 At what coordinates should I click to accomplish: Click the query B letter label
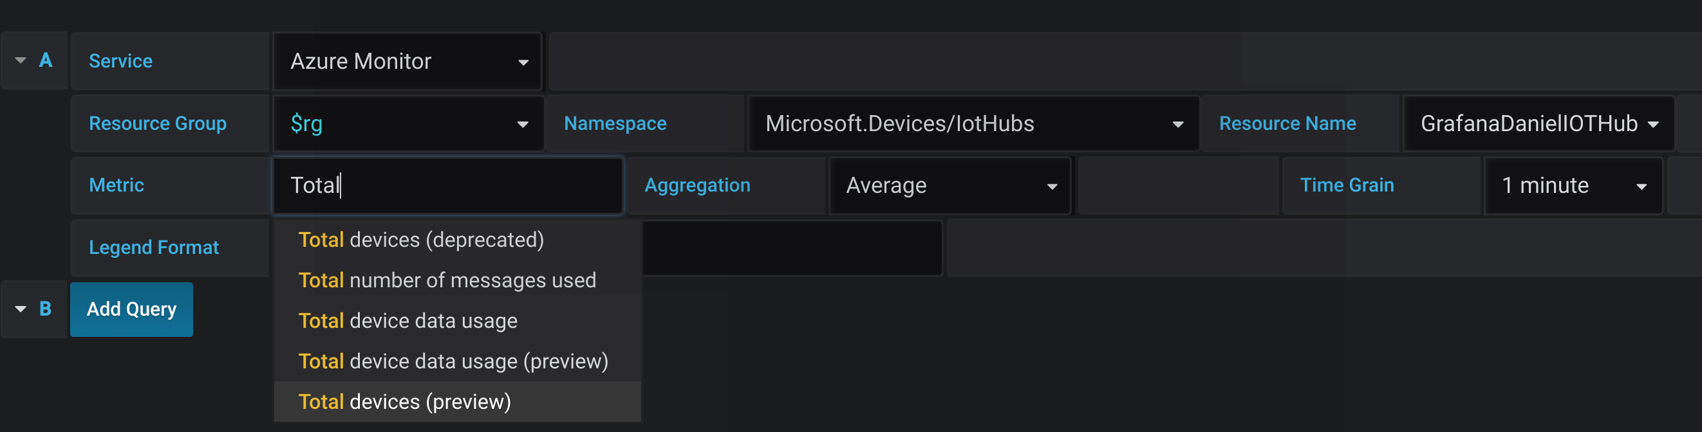46,309
